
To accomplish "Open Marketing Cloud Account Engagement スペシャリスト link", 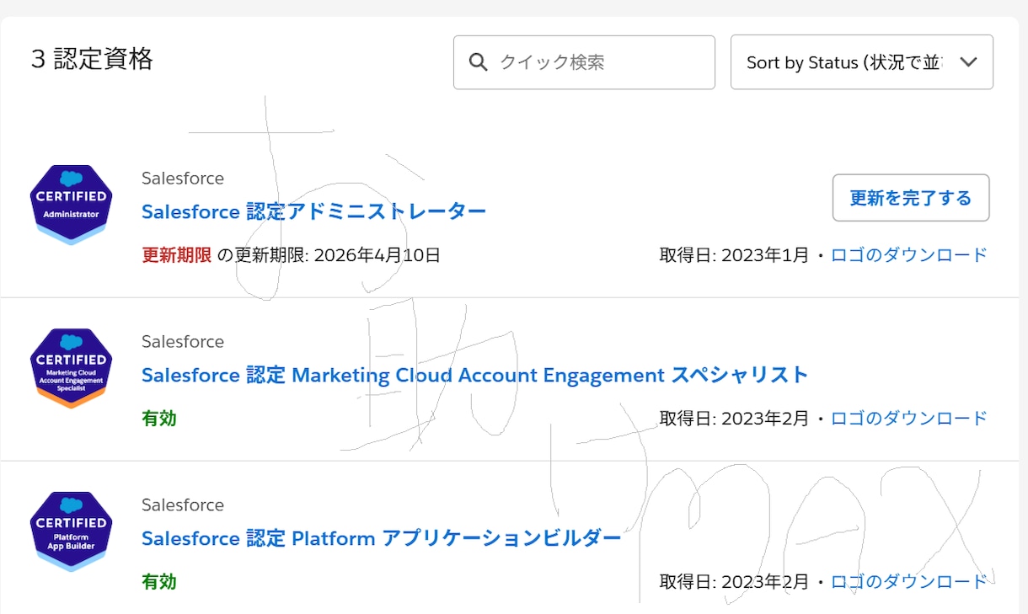I will tap(475, 375).
